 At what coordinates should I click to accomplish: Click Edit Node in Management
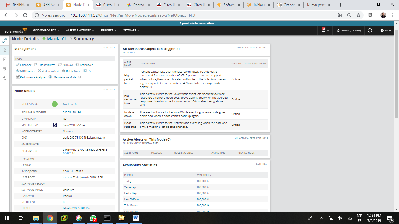24,65
